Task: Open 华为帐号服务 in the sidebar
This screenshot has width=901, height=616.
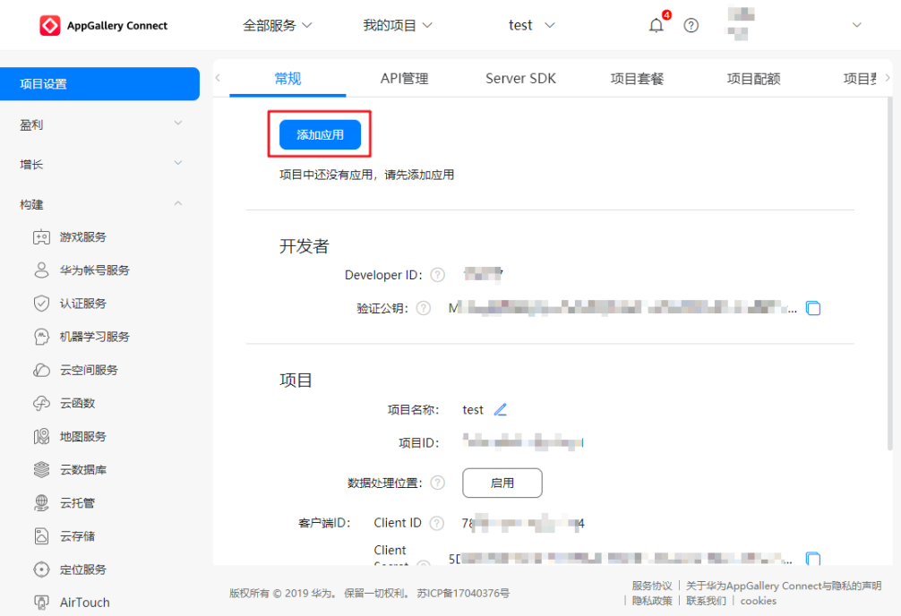Action: [x=94, y=270]
